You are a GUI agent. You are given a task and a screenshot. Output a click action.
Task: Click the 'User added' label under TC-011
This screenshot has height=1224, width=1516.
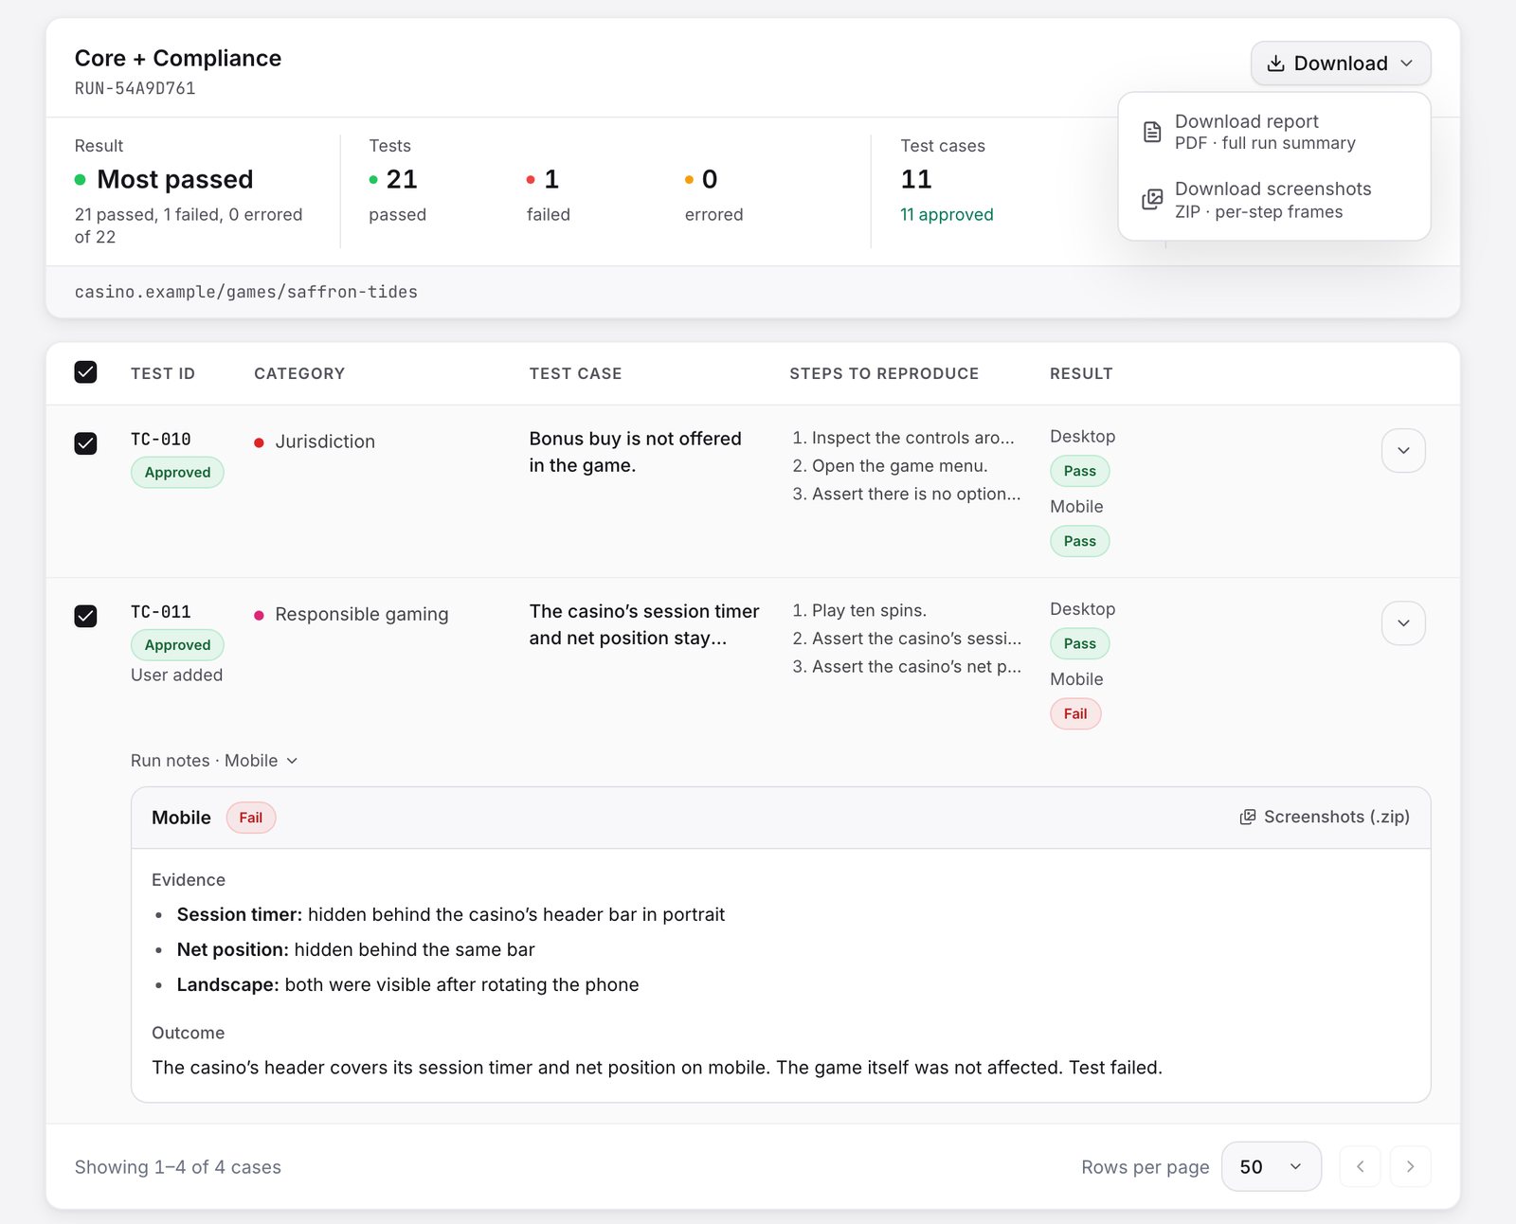177,675
